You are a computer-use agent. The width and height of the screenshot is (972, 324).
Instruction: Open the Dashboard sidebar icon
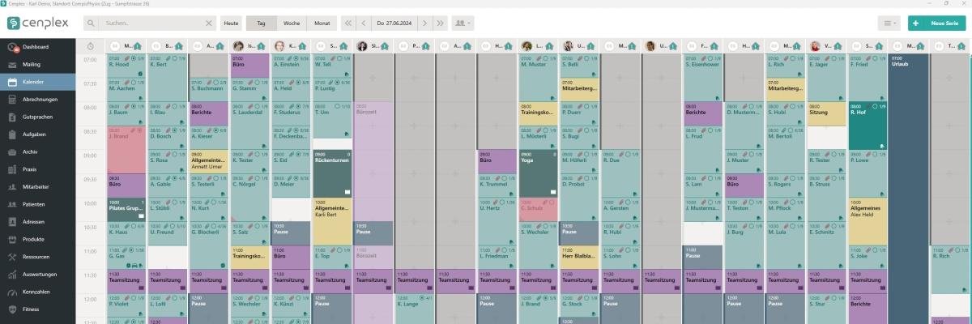click(13, 47)
